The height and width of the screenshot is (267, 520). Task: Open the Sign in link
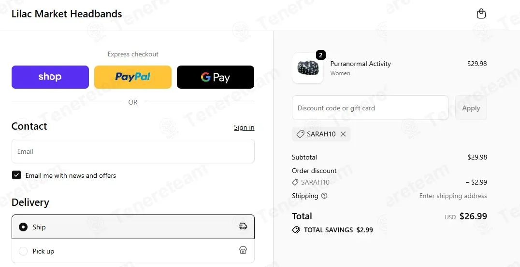pos(244,127)
